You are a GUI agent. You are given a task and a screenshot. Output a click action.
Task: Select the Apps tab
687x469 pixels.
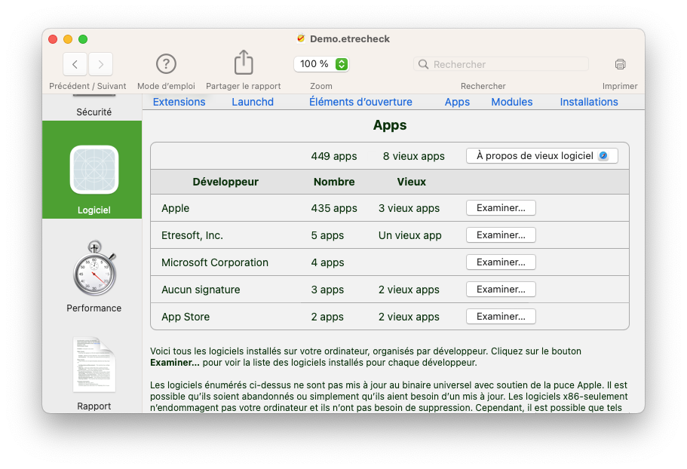(x=458, y=102)
